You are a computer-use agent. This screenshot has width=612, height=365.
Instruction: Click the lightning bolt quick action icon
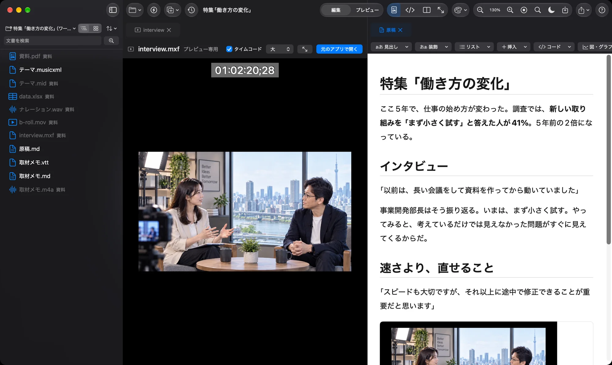tap(154, 10)
